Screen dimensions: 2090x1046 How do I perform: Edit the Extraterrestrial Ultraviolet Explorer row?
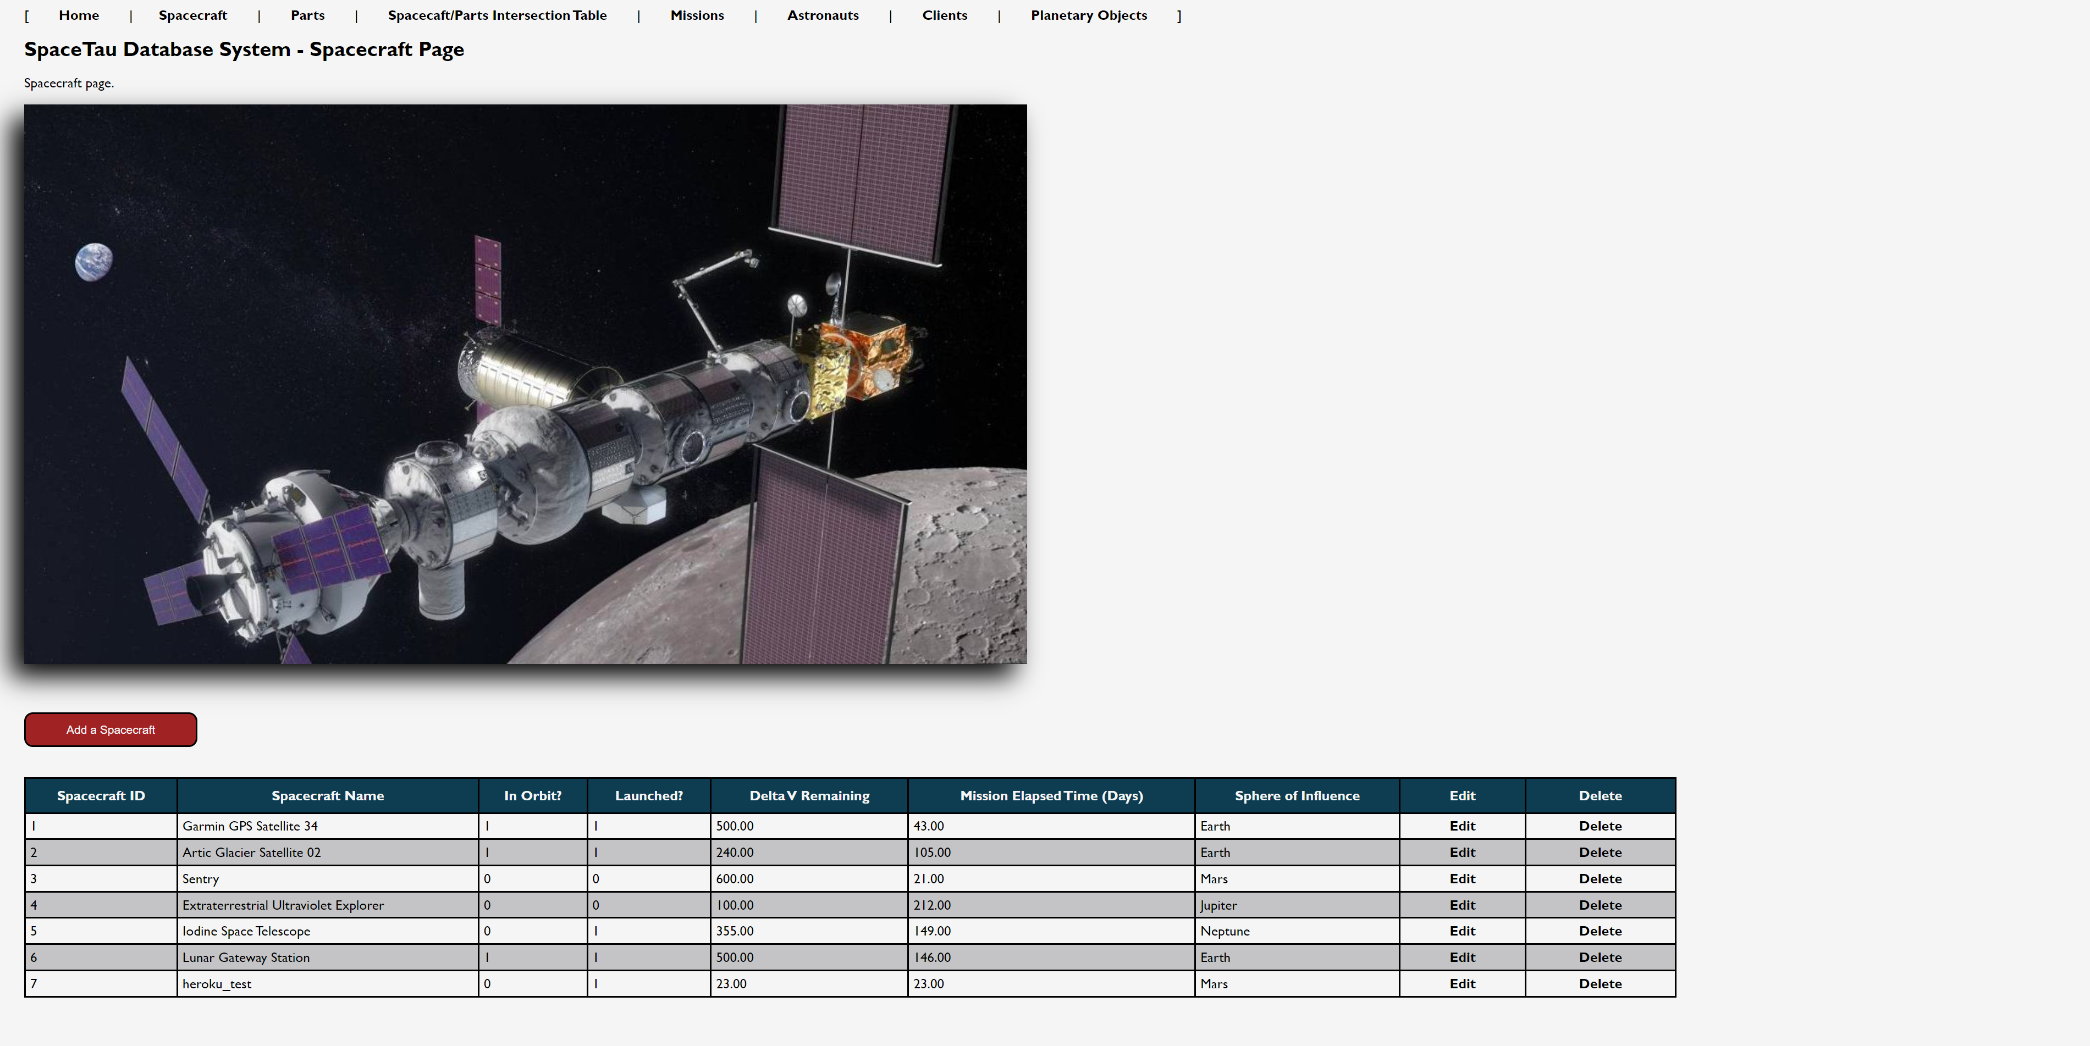(x=1462, y=905)
